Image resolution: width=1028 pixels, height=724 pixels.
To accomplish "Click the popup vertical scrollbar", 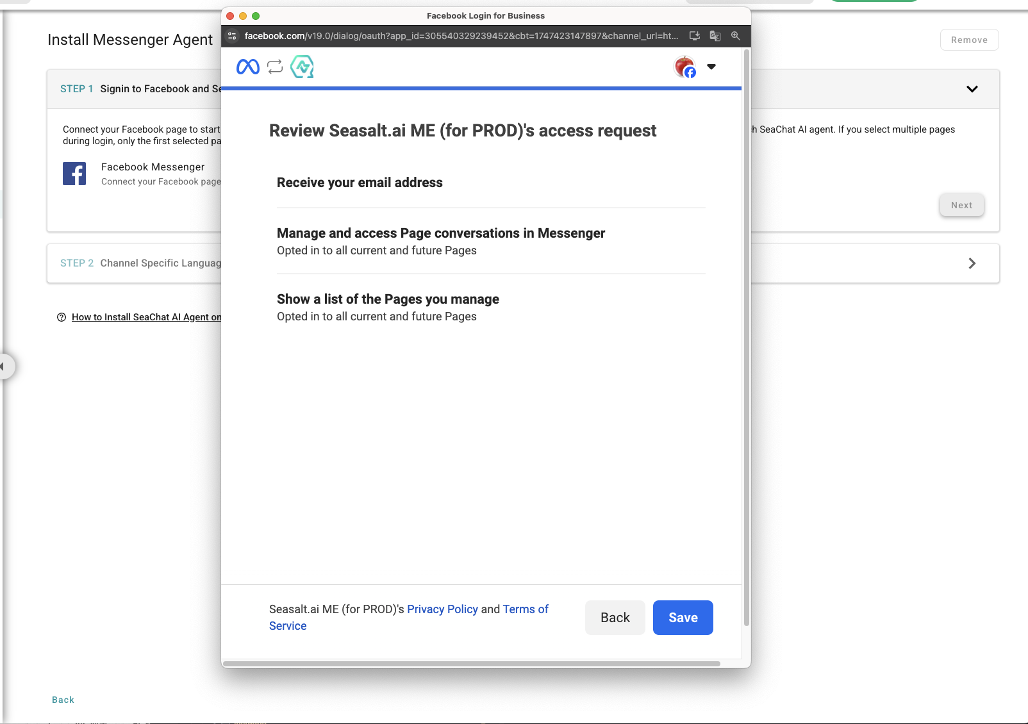I will click(746, 338).
